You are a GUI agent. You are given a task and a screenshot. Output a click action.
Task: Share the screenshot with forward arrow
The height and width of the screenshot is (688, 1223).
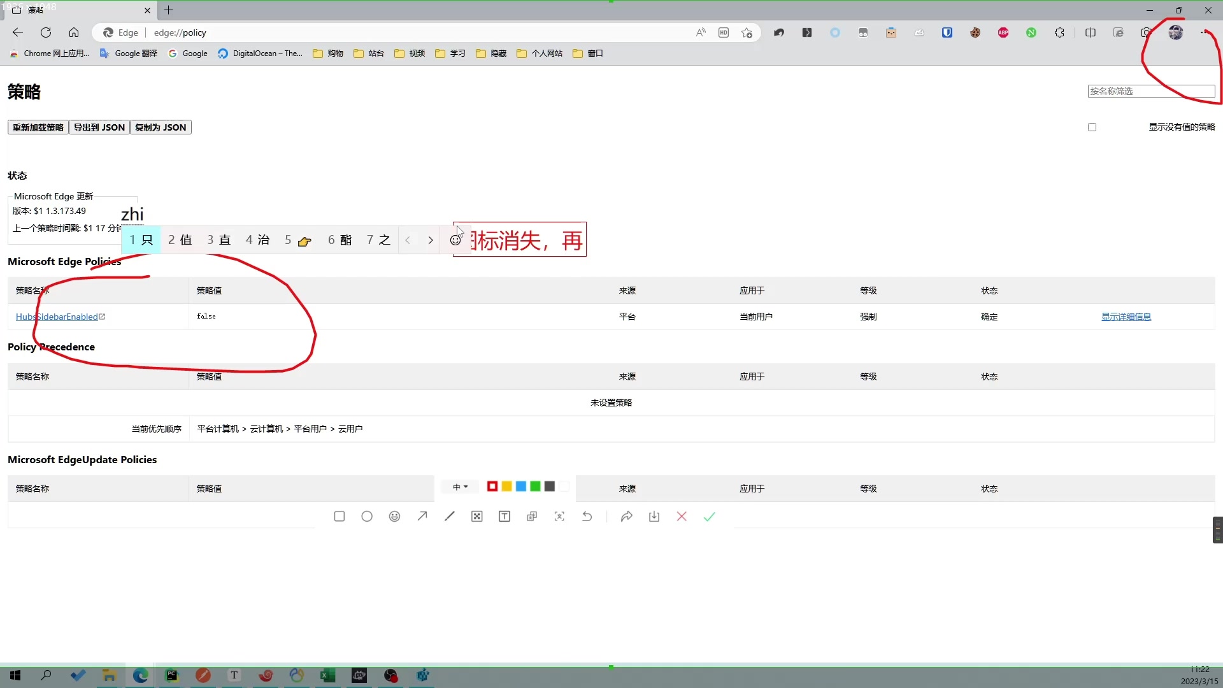pyautogui.click(x=627, y=517)
